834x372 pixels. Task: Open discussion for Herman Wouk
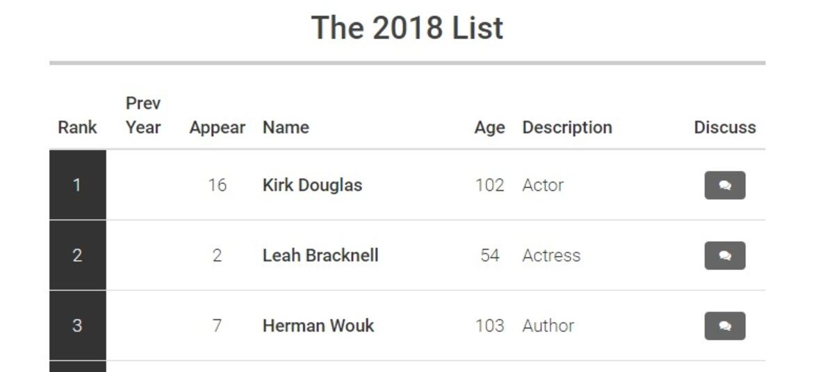725,325
